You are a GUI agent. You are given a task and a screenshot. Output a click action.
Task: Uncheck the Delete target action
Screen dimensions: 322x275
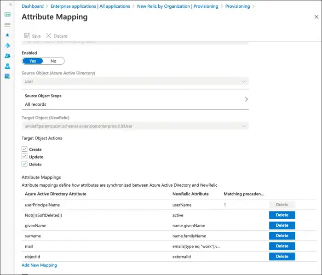coord(25,164)
